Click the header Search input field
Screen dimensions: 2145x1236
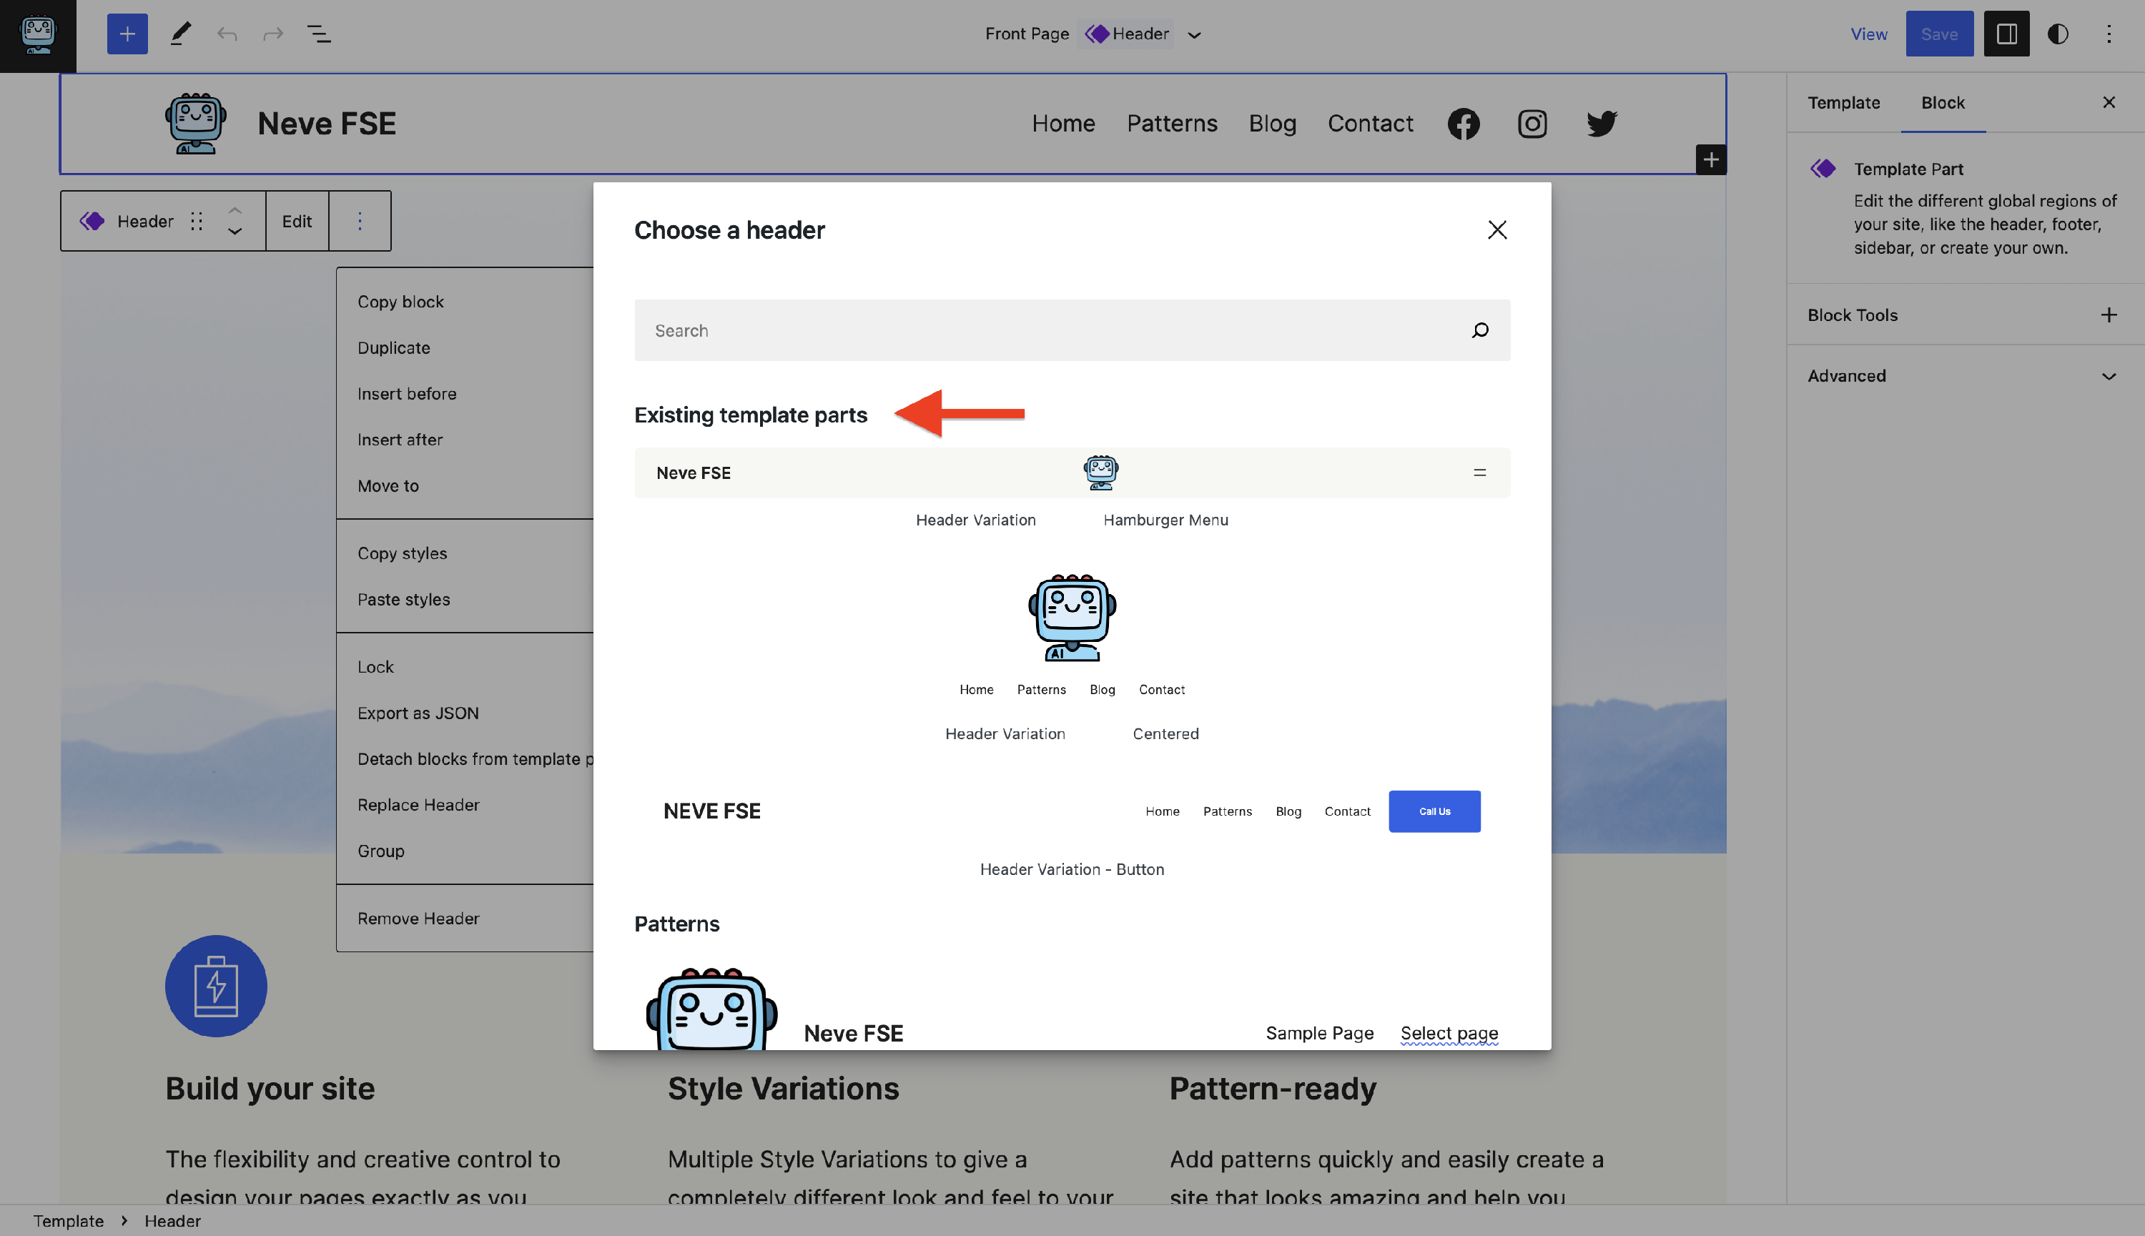pyautogui.click(x=1052, y=330)
